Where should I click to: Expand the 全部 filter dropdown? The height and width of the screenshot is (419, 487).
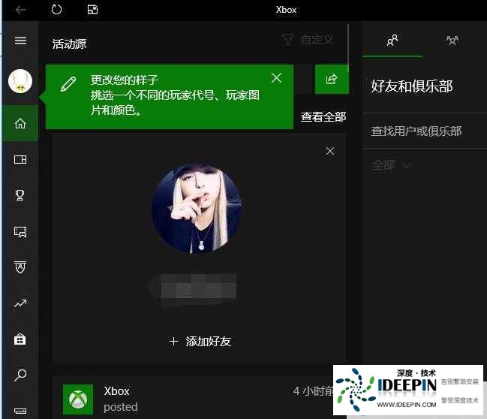tap(392, 165)
